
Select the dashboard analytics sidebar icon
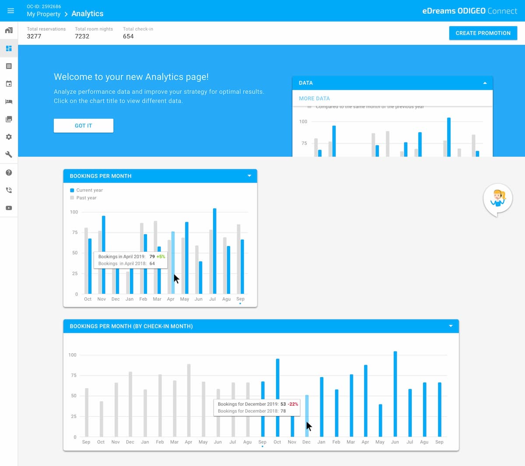[x=9, y=48]
